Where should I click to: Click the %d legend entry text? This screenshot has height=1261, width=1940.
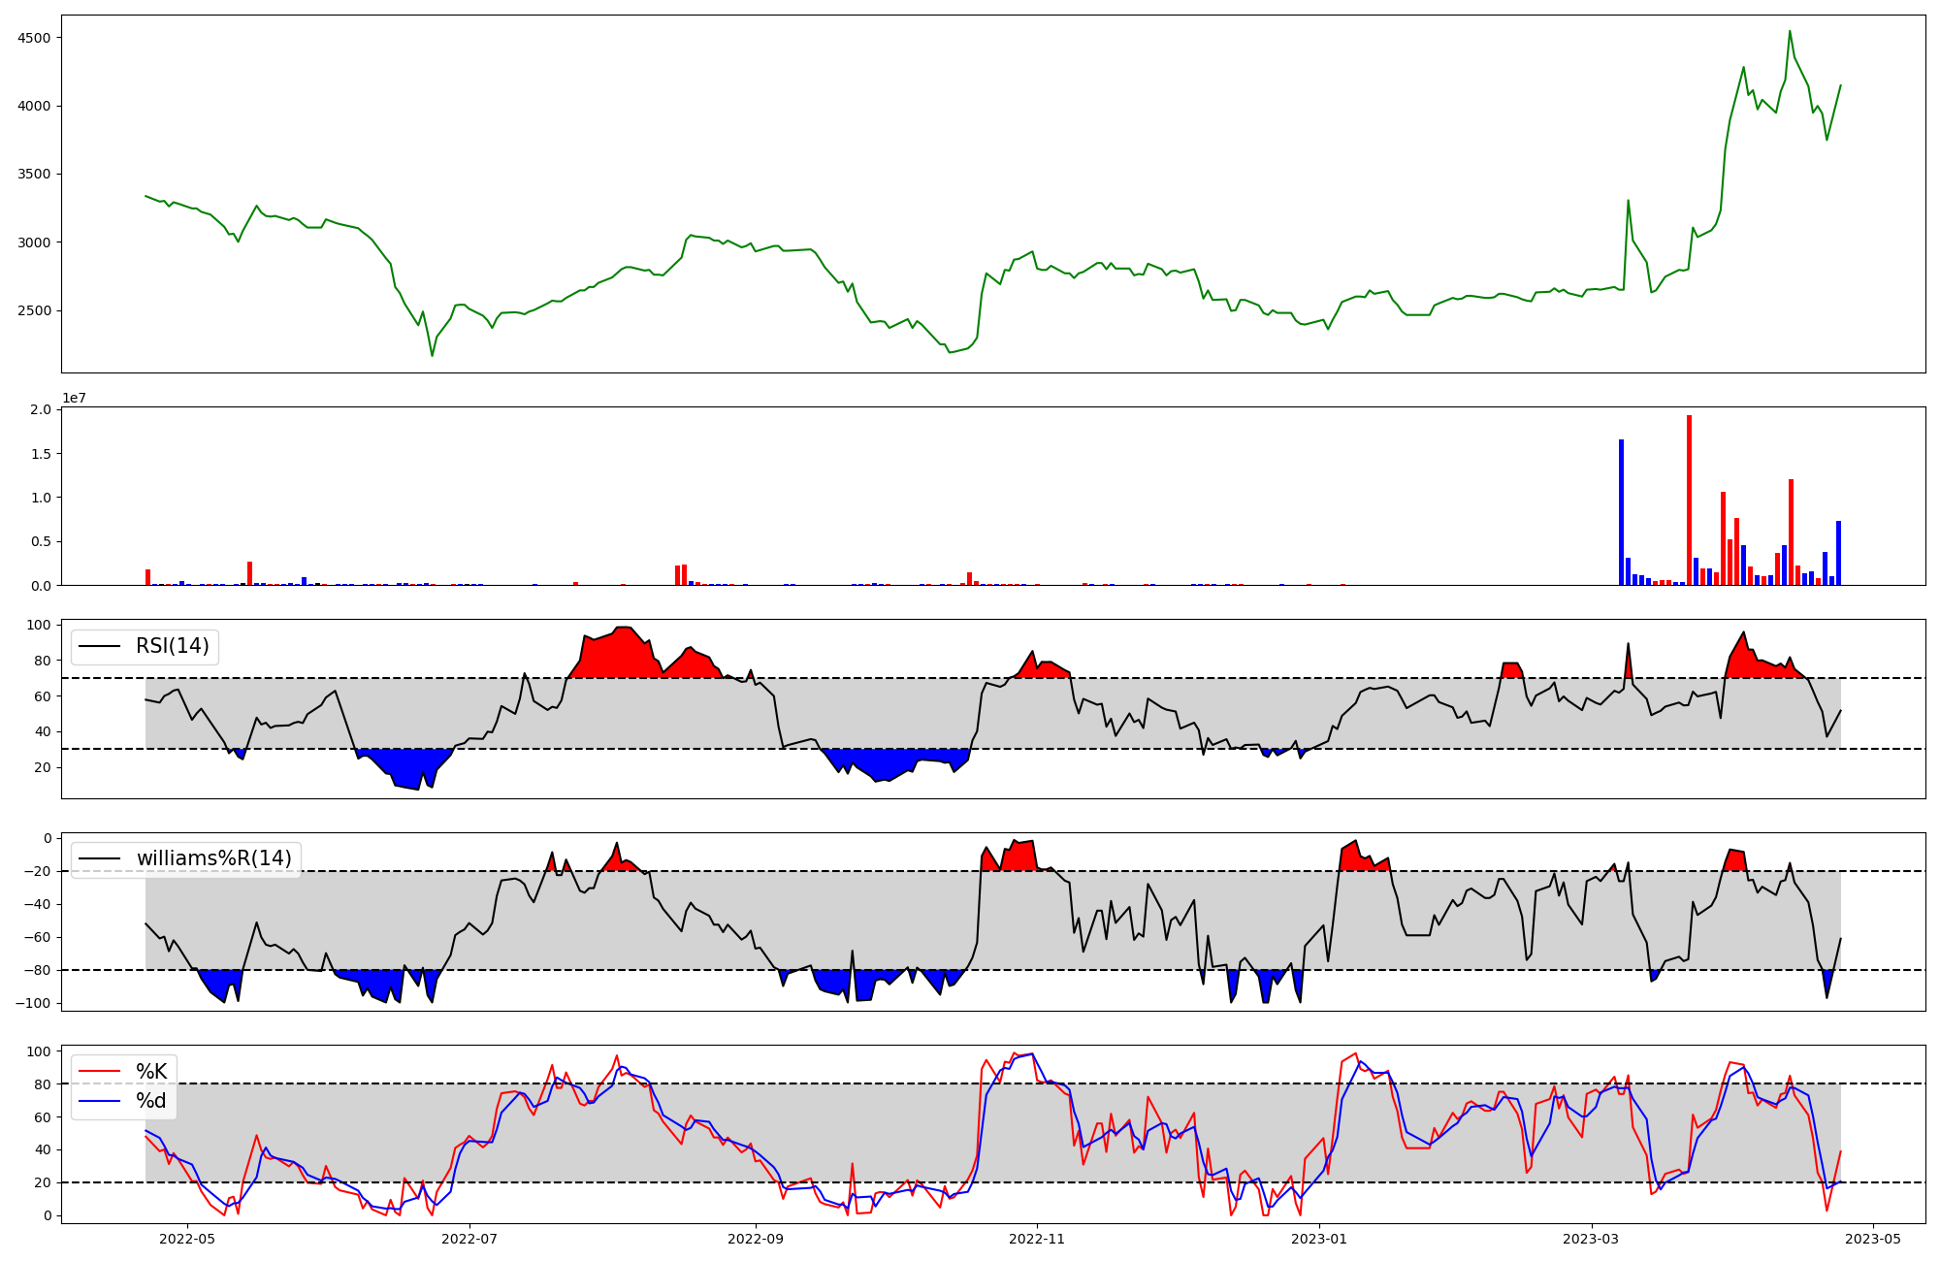[150, 1101]
